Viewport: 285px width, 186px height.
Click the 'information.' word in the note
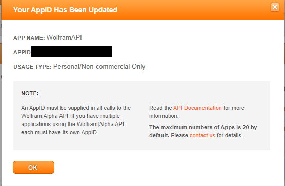click(x=164, y=116)
